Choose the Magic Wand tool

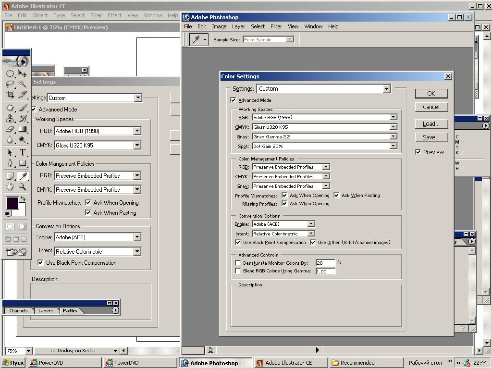22,84
